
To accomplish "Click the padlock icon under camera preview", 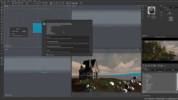I will click(162, 66).
